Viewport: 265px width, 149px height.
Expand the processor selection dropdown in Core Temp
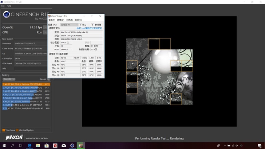(x=69, y=25)
